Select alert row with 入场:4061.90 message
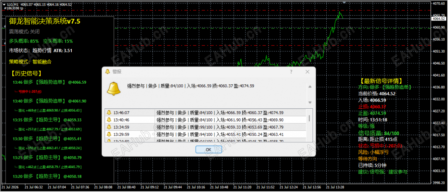Viewport: 448px width, 192px height. [x=205, y=120]
